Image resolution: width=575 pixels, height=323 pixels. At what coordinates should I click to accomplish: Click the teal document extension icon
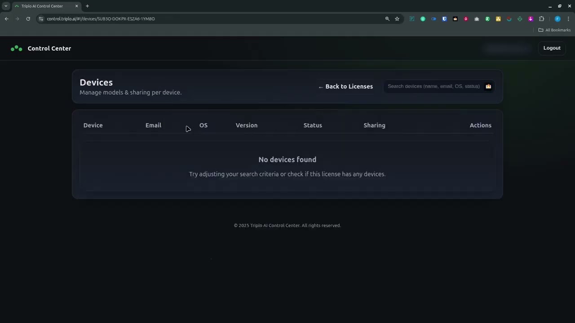click(412, 19)
